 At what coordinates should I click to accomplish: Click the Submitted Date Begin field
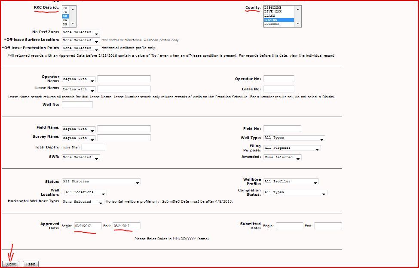pyautogui.click(x=290, y=226)
